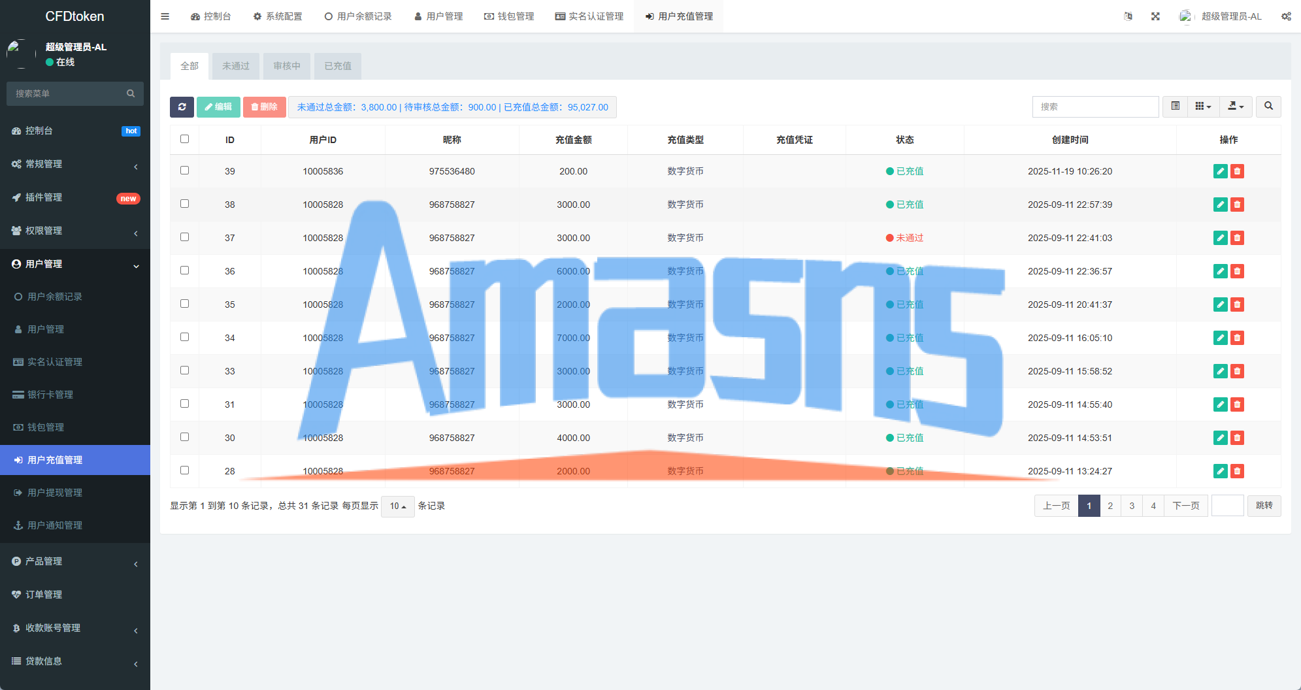Click the search icon in sidebar menu search
Viewport: 1301px width, 690px height.
[x=131, y=93]
